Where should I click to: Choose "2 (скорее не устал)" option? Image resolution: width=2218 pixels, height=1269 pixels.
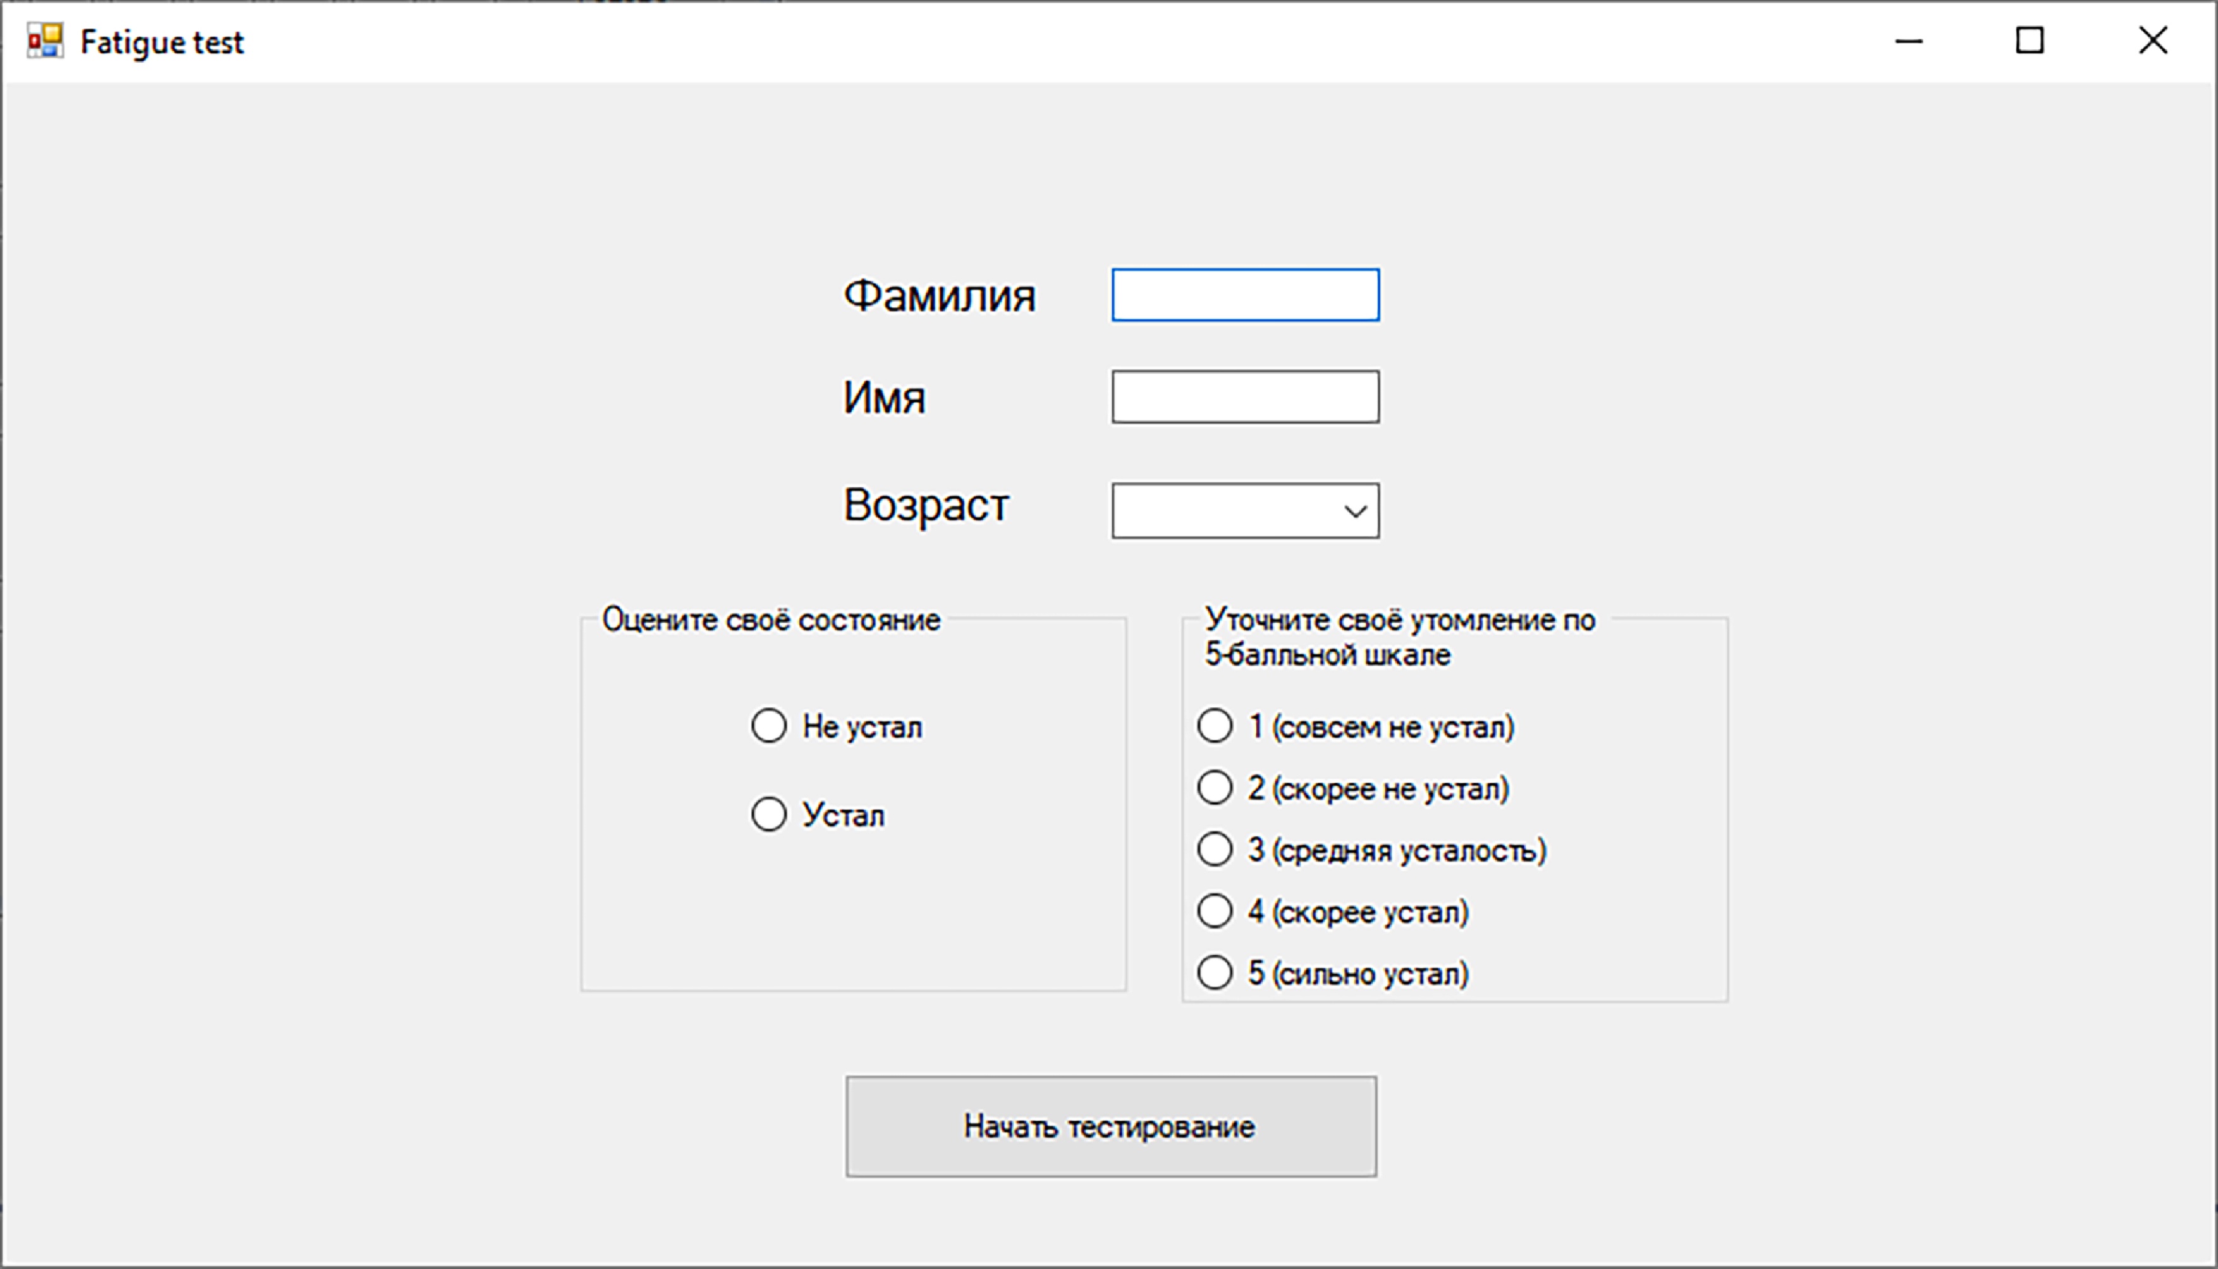[1215, 788]
